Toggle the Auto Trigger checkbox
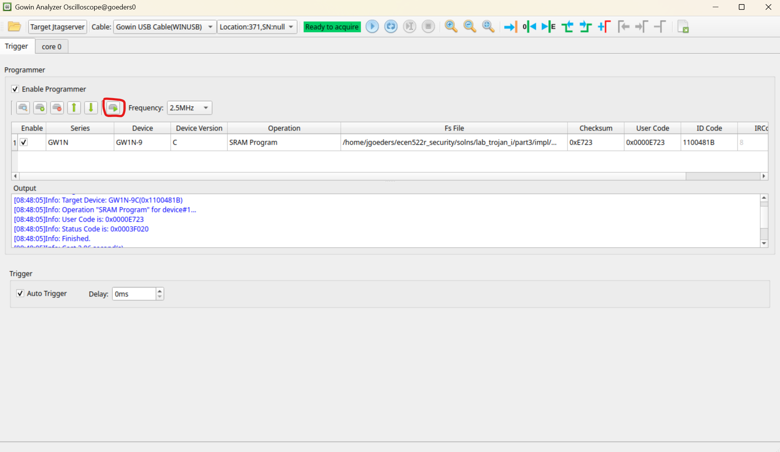 [20, 293]
